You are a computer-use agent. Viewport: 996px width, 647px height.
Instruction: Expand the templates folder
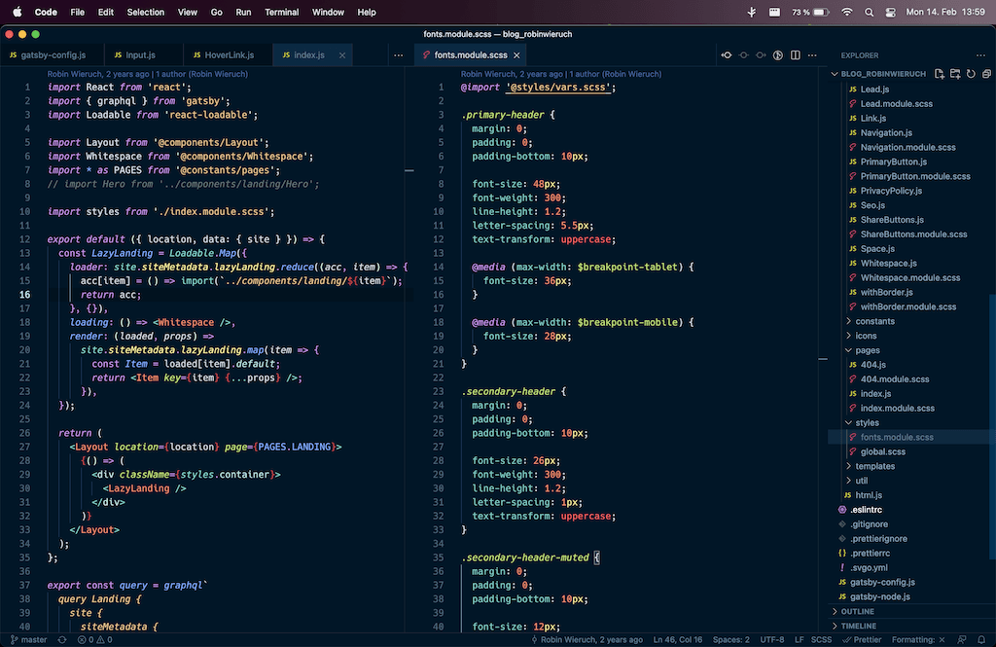(874, 466)
